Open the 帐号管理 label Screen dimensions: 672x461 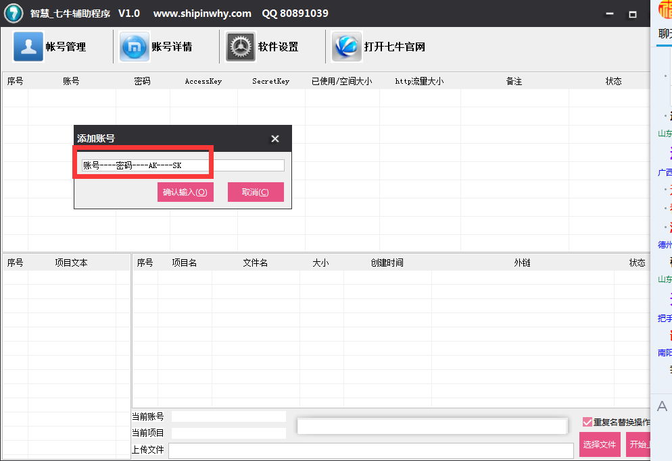[66, 47]
